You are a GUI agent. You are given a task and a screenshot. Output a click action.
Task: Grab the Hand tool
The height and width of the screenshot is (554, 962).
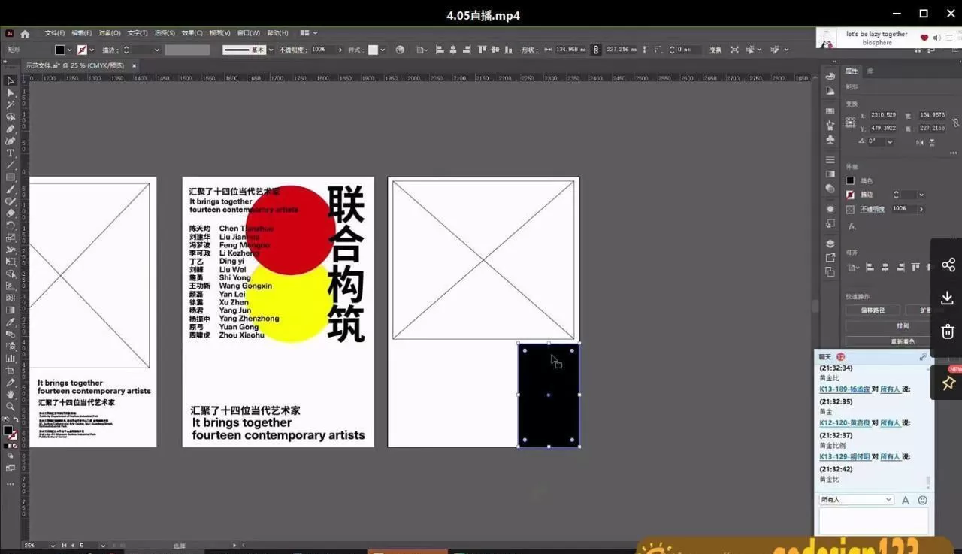[x=11, y=395]
